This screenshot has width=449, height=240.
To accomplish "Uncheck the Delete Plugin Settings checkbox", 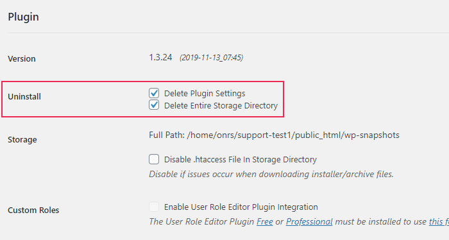I will (154, 93).
